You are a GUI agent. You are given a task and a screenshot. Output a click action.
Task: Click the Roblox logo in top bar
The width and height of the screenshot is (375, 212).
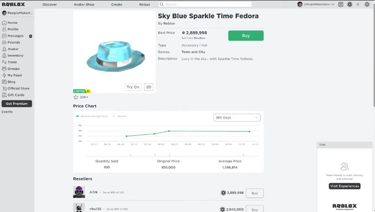click(x=14, y=4)
